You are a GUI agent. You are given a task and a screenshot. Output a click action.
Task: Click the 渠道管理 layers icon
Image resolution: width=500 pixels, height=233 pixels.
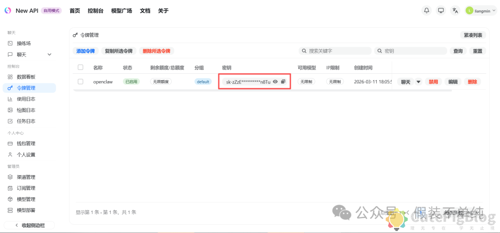tap(10, 177)
